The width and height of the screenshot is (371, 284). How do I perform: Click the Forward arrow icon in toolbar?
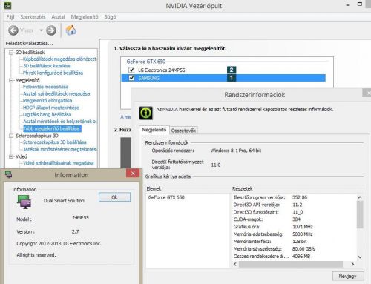[51, 30]
